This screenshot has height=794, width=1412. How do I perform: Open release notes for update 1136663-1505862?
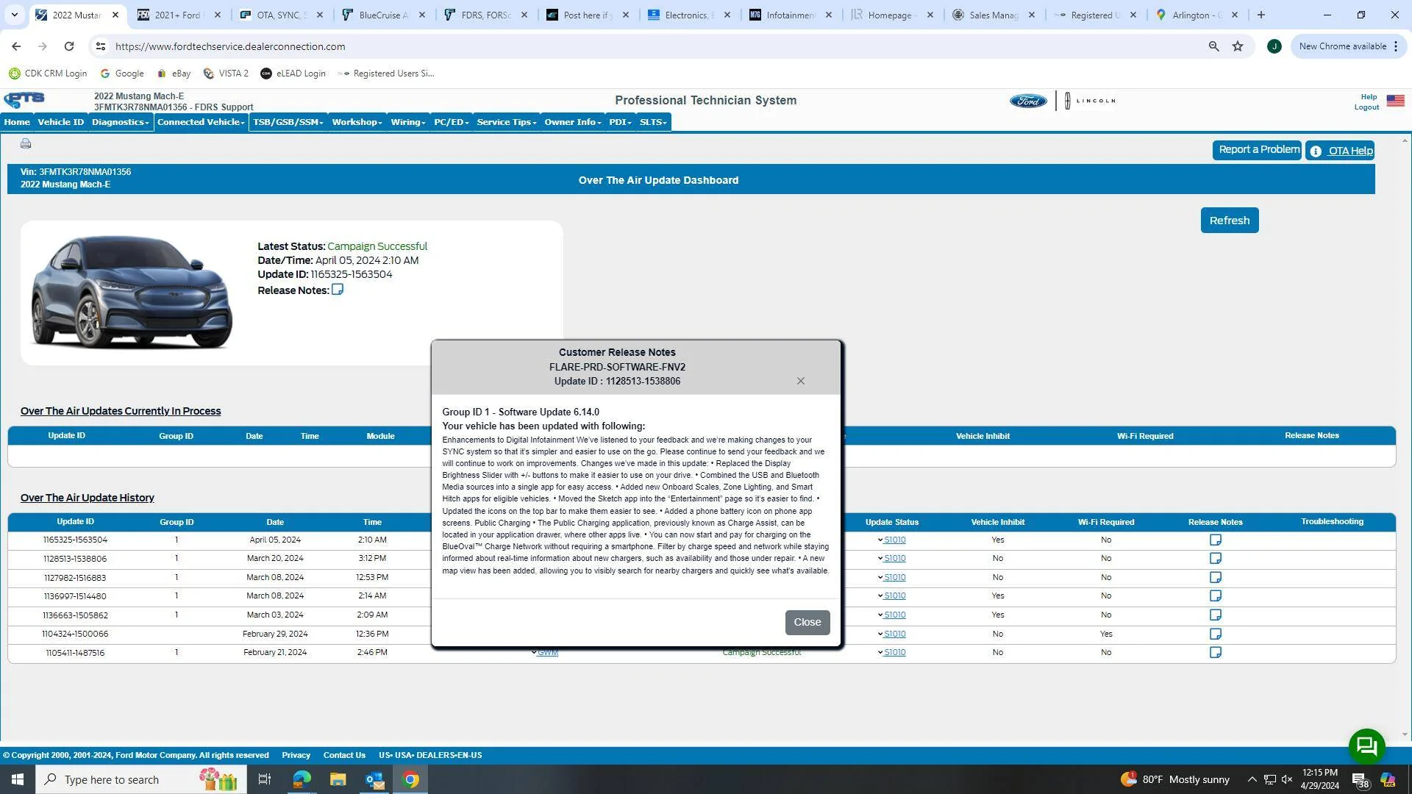tap(1215, 615)
